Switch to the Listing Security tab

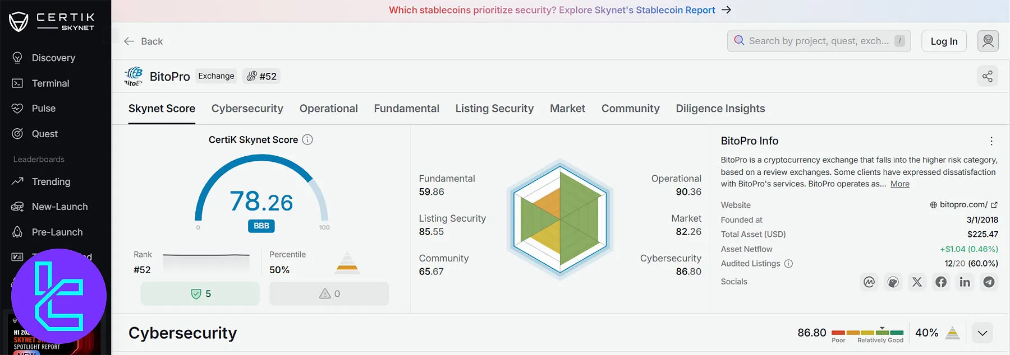[x=494, y=109]
